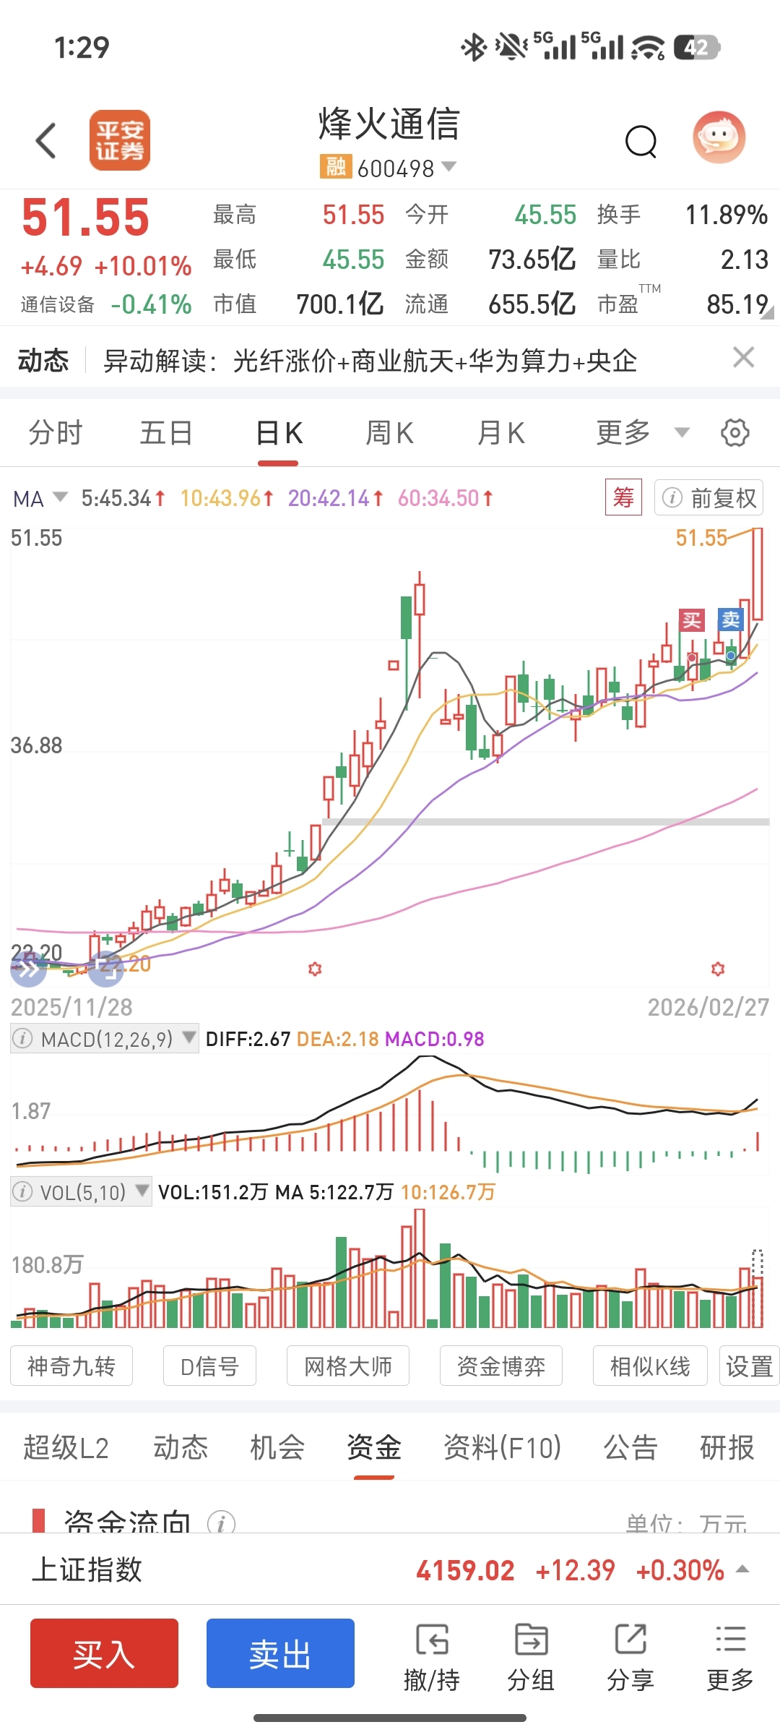
Task: Open the 更多 period dropdown
Action: [x=643, y=433]
